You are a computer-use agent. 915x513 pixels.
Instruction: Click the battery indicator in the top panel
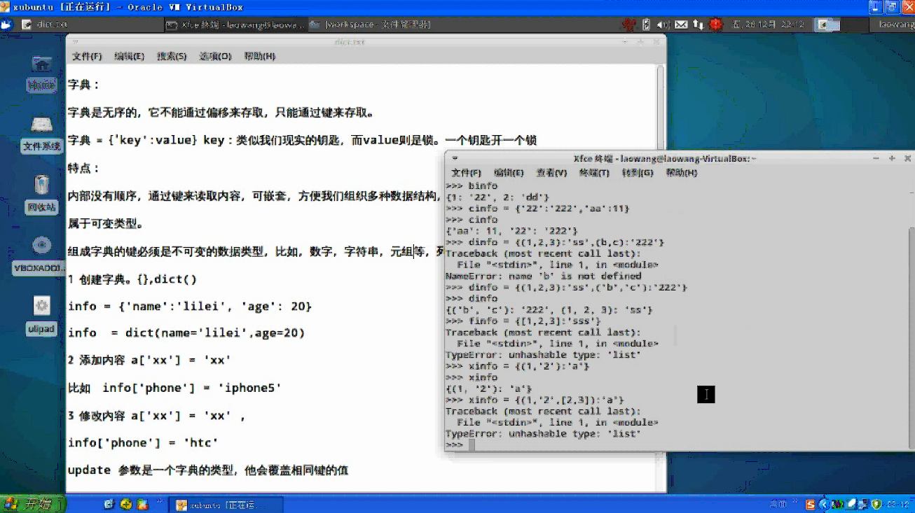pyautogui.click(x=647, y=24)
